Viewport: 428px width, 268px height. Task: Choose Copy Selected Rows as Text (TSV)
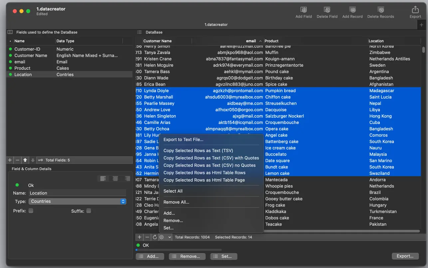pos(198,151)
